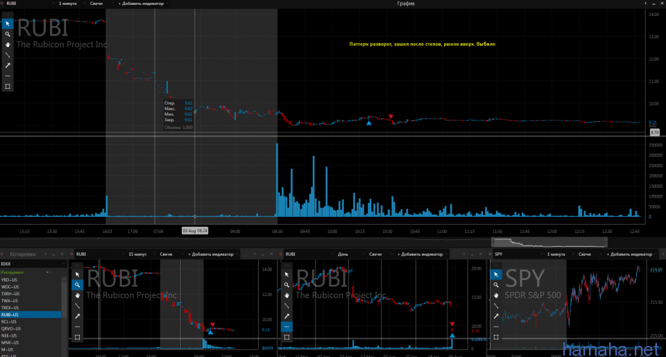Image resolution: width=666 pixels, height=357 pixels.
Task: Open '1 минута' timeframe dropdown in main chart
Action: click(x=71, y=3)
